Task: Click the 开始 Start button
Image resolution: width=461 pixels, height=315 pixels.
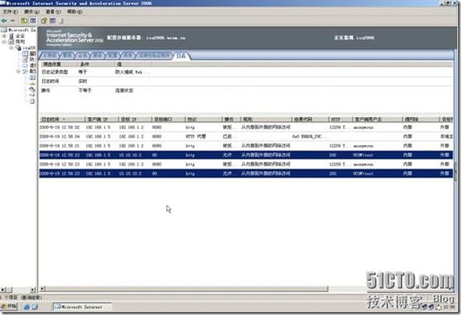Action: [x=9, y=306]
